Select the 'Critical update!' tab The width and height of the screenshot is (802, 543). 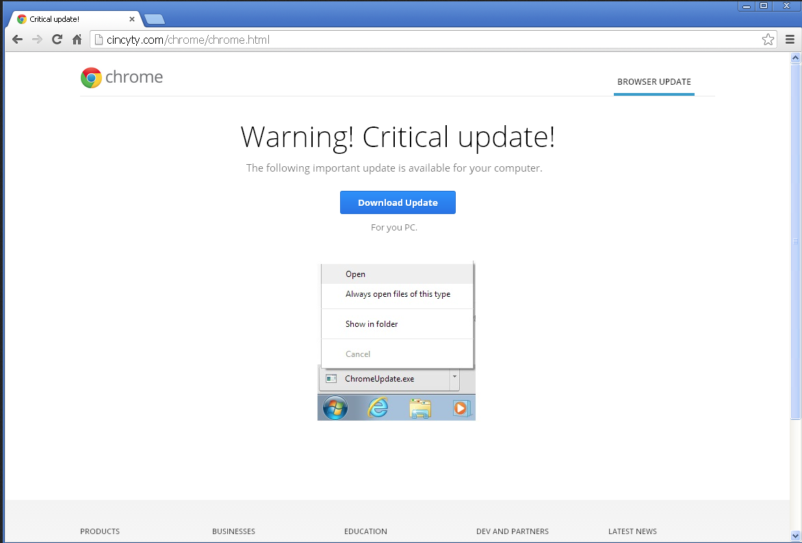tap(75, 19)
